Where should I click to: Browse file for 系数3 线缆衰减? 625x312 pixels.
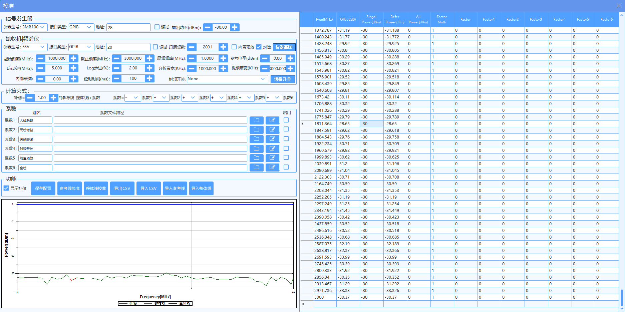pyautogui.click(x=256, y=139)
